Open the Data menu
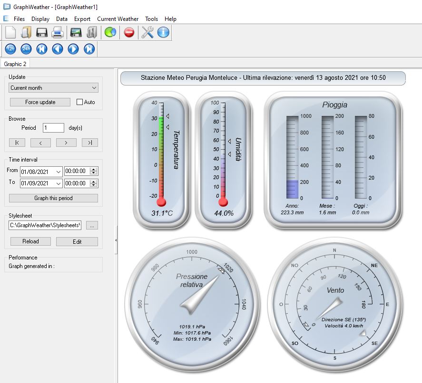The image size is (422, 383). point(62,19)
